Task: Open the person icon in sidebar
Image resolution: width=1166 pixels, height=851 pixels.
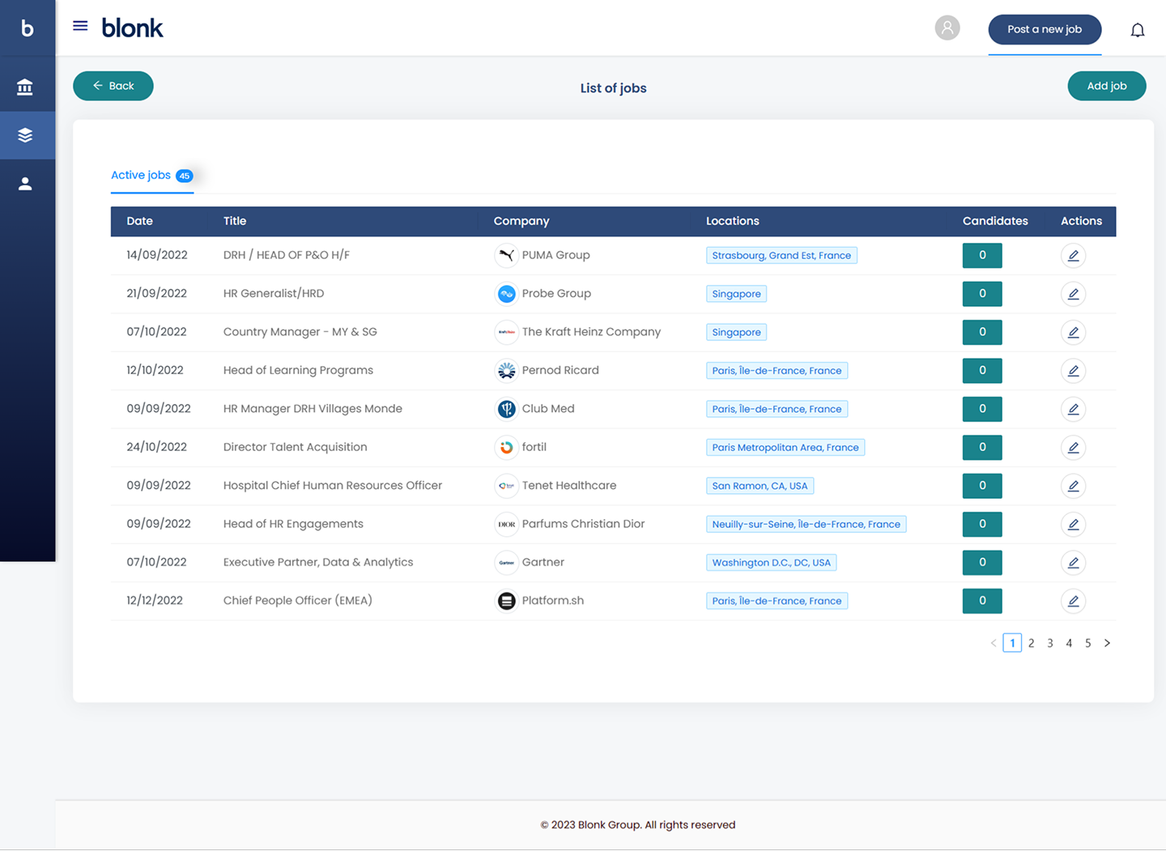Action: pyautogui.click(x=25, y=184)
